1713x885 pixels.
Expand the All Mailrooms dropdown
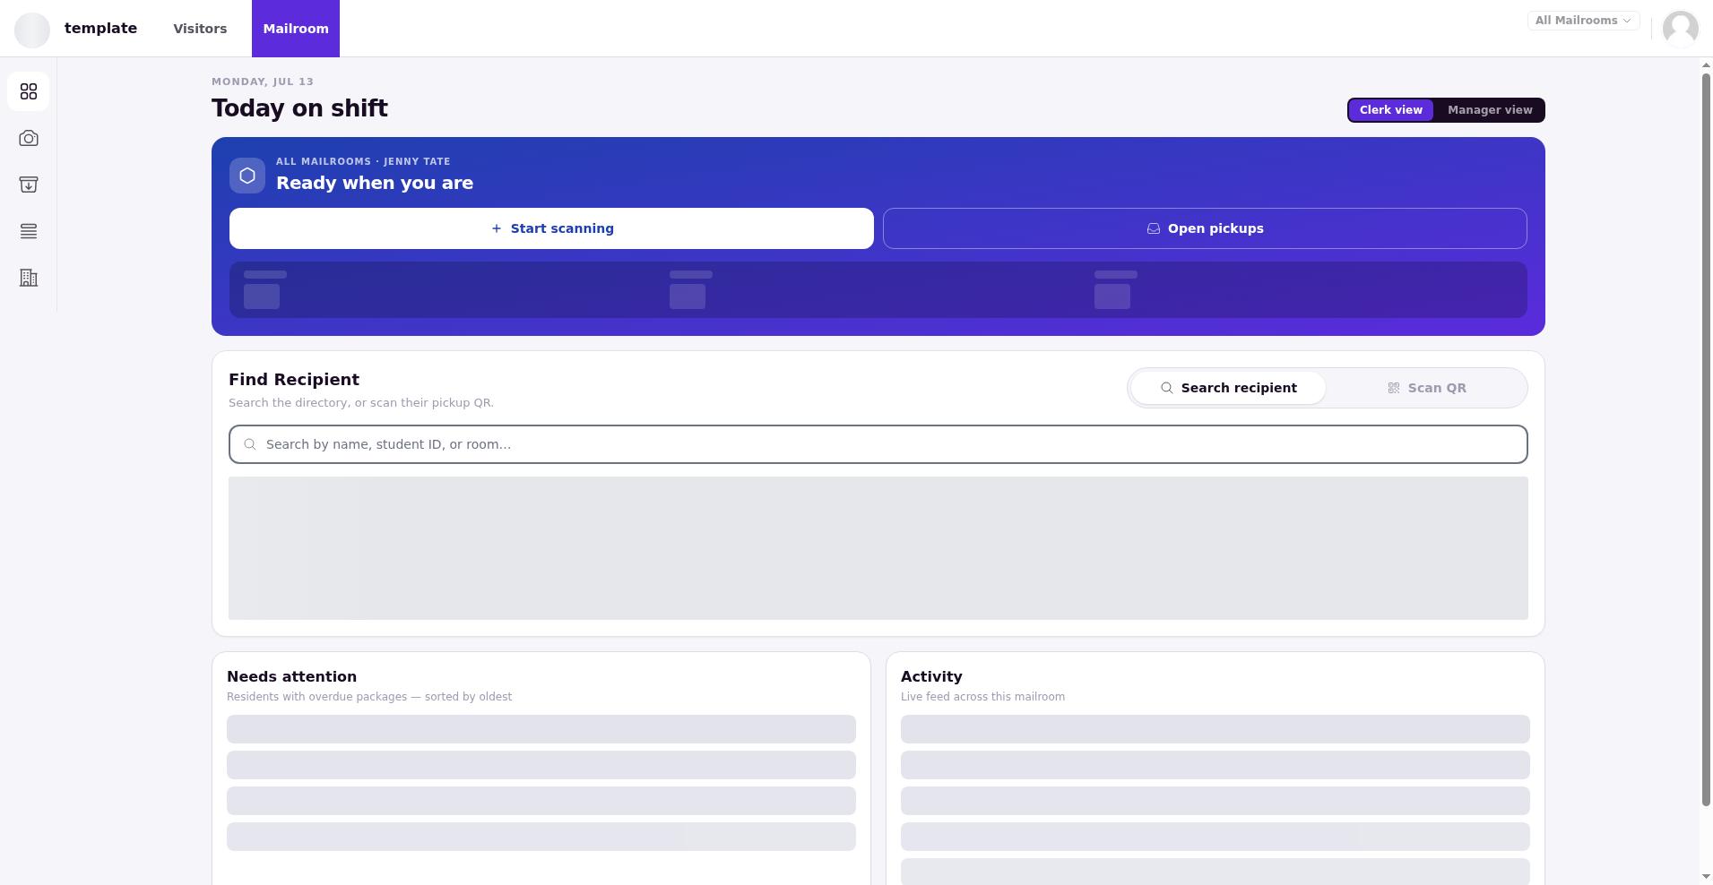click(1583, 21)
